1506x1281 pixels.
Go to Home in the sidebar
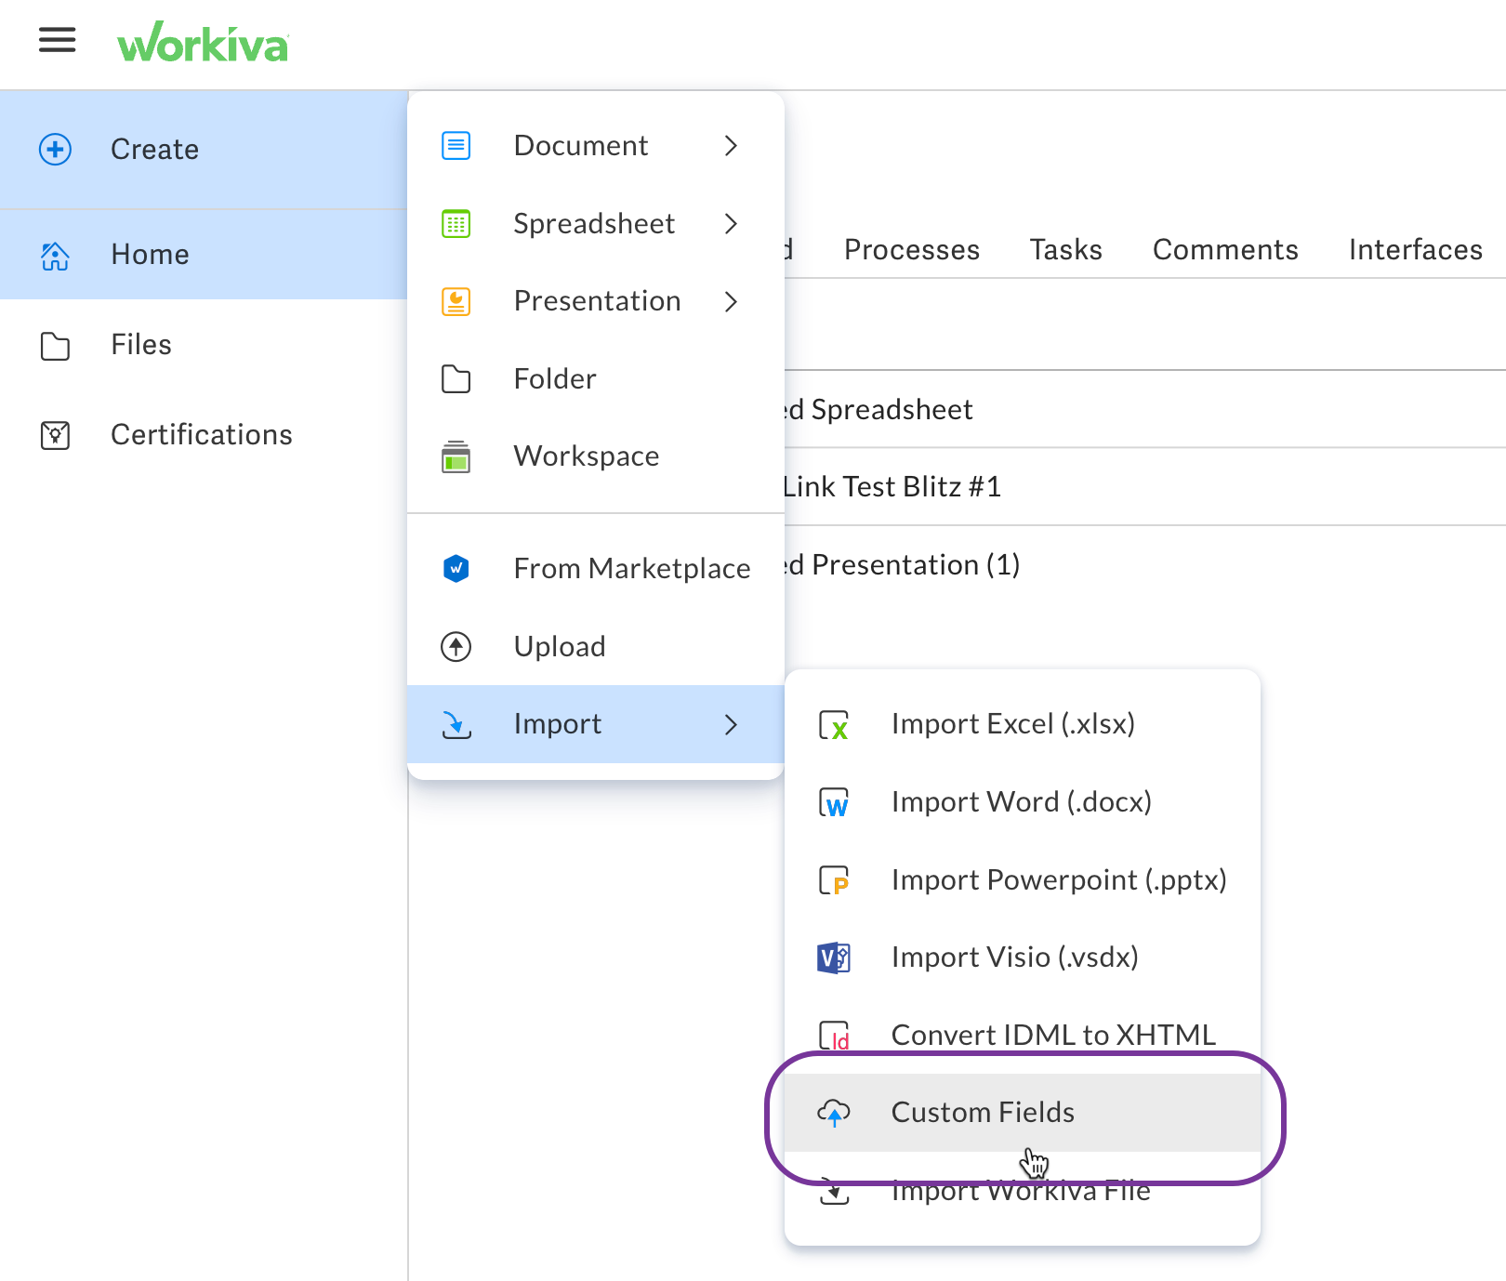point(204,255)
